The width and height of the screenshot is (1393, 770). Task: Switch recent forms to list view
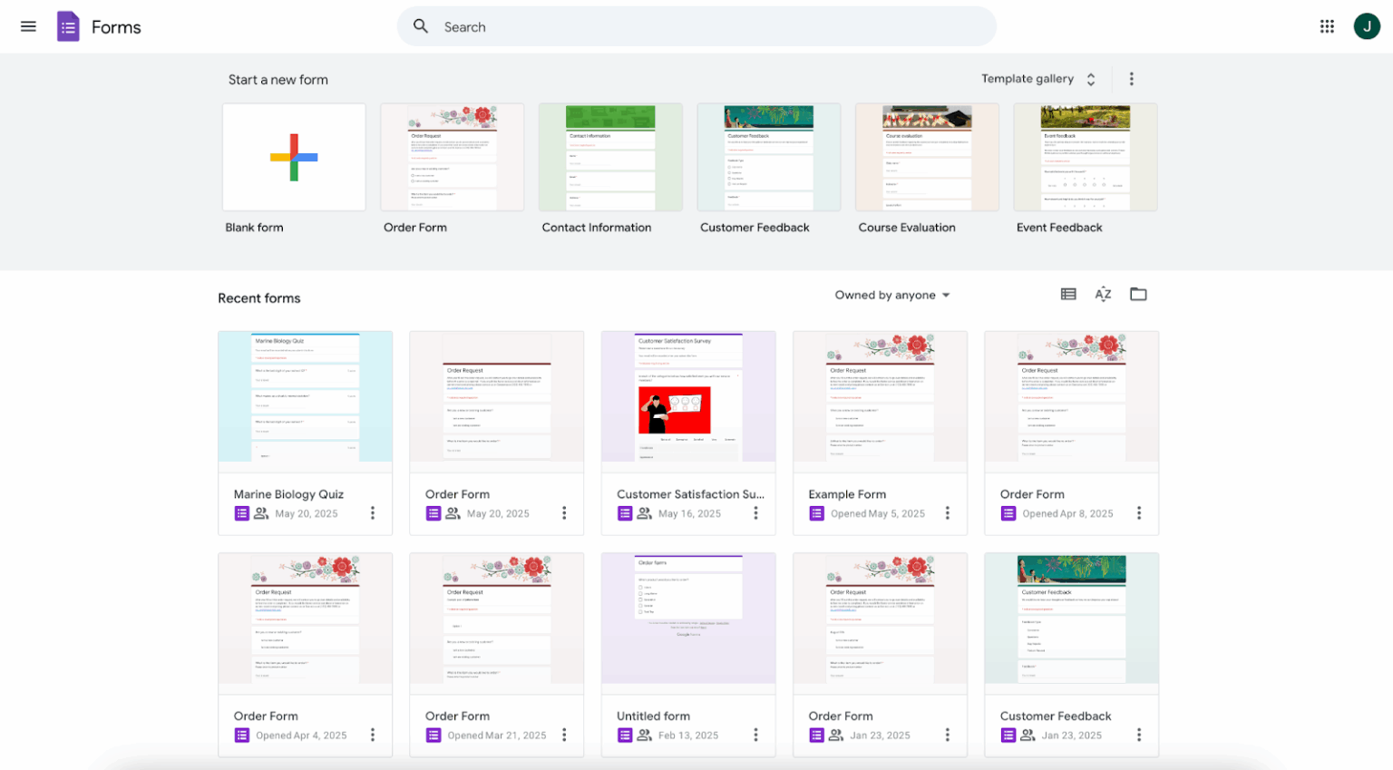tap(1067, 294)
